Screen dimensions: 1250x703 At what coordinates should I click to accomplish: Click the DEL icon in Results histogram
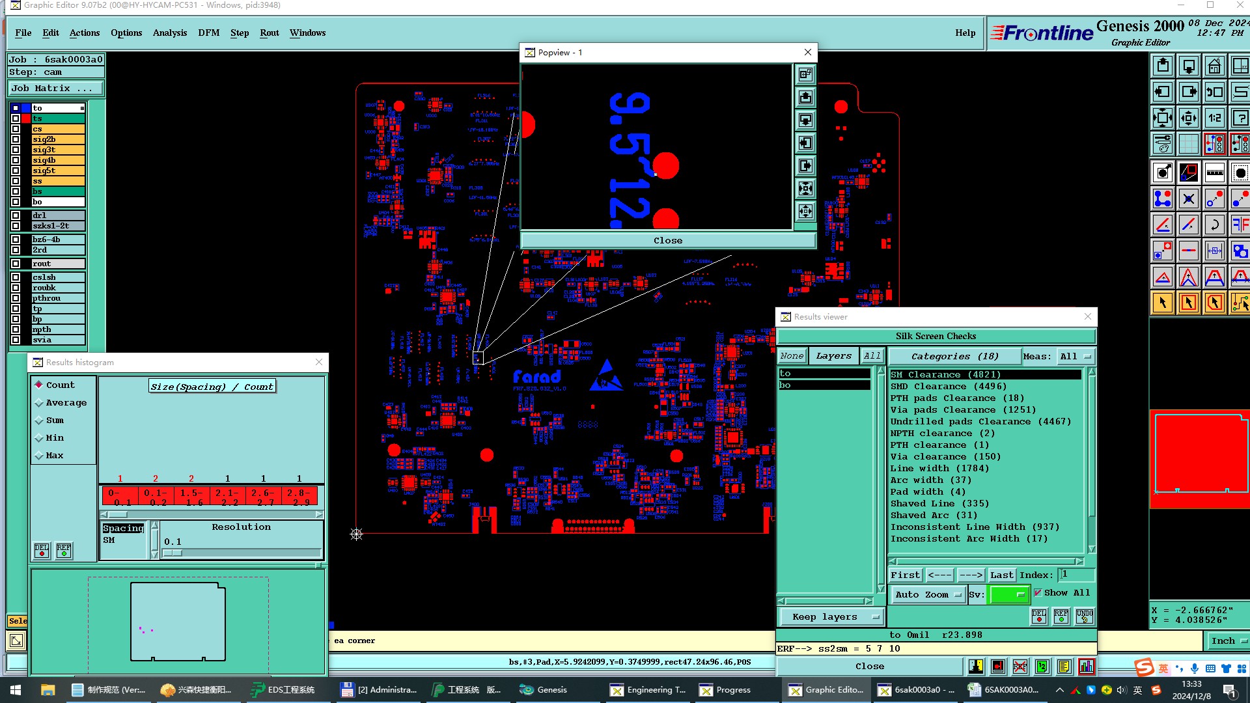pyautogui.click(x=42, y=551)
